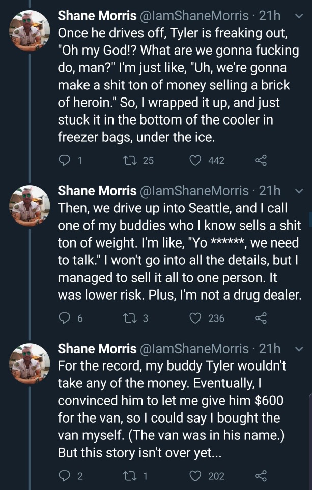The width and height of the screenshot is (312, 490).
Task: Open Shane Morris profile from first tweet
Action: pyautogui.click(x=97, y=16)
